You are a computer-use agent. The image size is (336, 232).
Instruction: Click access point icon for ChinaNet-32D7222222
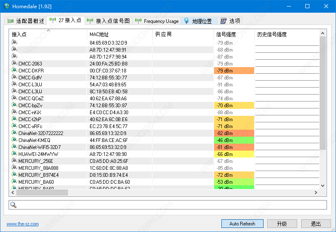coord(14,133)
